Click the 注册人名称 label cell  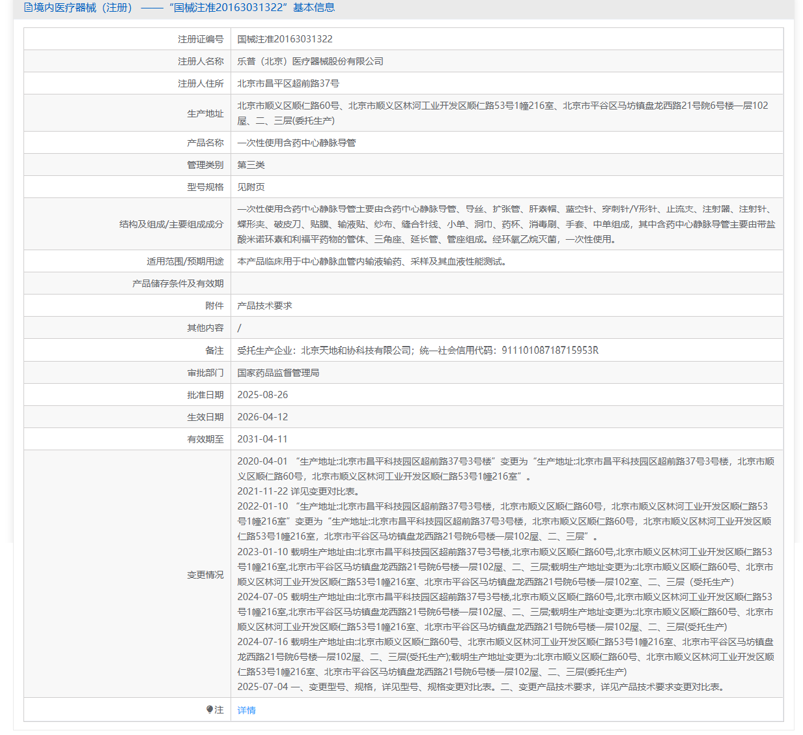128,61
